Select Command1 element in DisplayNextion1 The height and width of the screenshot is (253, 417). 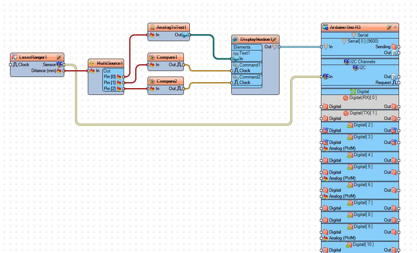[x=250, y=65]
